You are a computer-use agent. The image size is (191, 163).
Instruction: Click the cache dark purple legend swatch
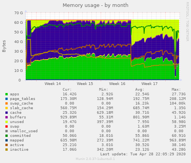tap(7, 113)
